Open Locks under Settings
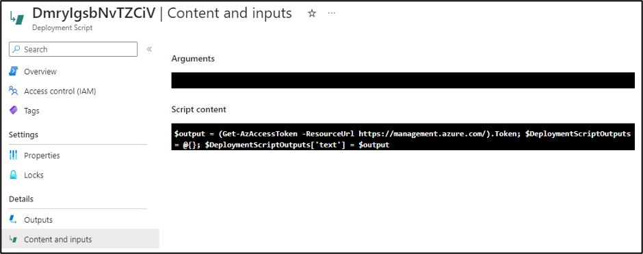Viewport: 643px width, 254px height. [34, 175]
